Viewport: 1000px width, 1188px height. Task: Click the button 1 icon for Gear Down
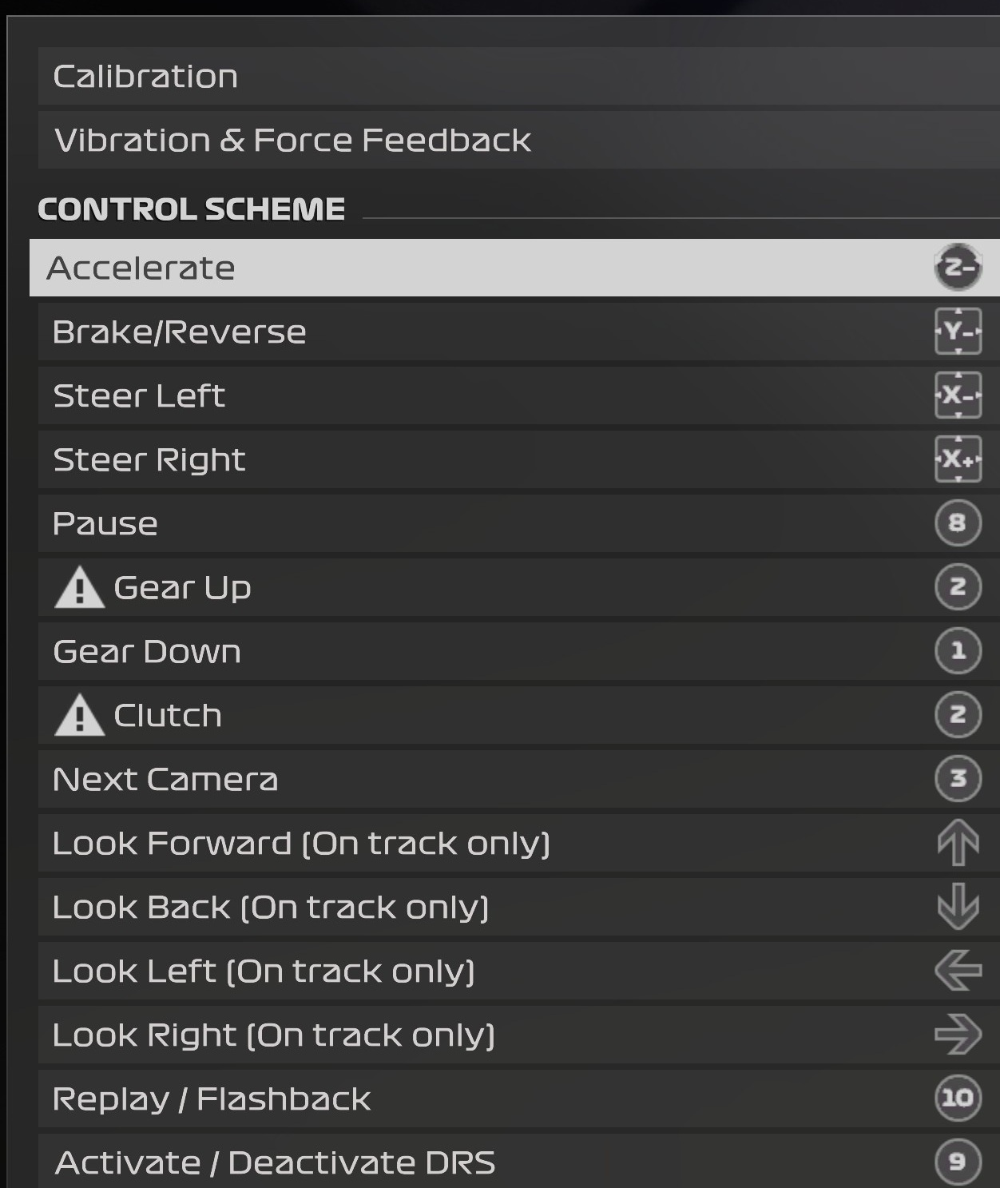point(958,651)
